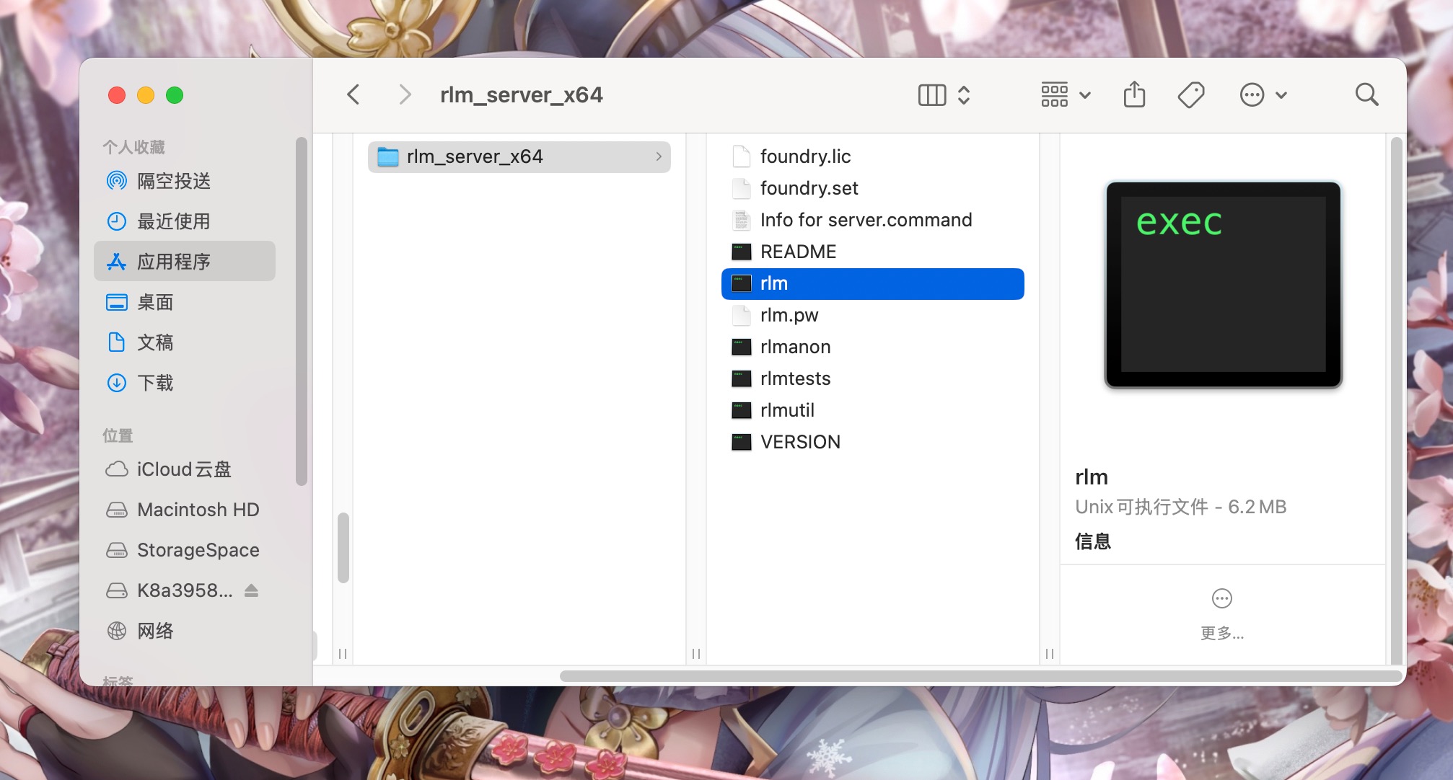Screen dimensions: 1453x780
Task: Click the Share toolbar icon
Action: pos(1134,94)
